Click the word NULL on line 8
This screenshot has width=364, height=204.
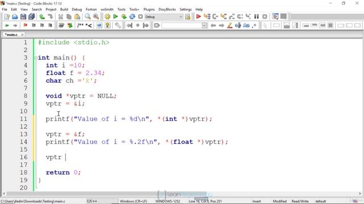pyautogui.click(x=105, y=96)
